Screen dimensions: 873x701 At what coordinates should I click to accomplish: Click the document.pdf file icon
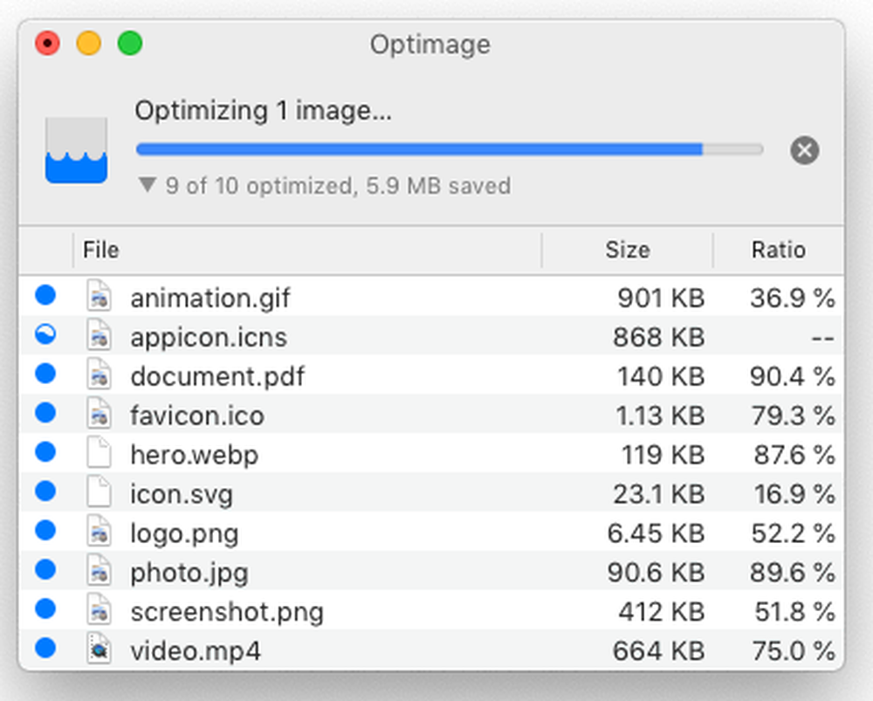(99, 376)
